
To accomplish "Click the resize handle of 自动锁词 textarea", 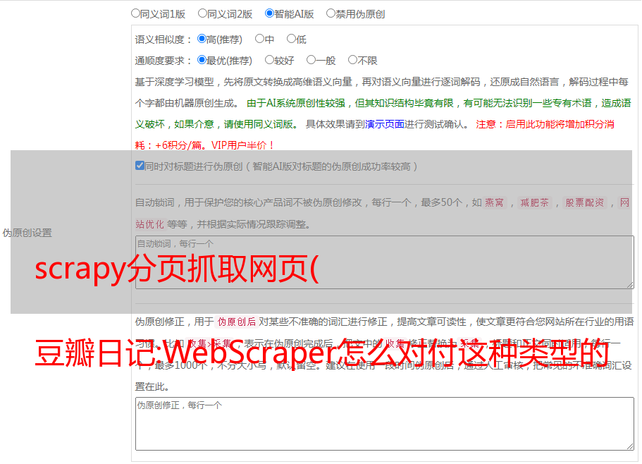I will [630, 285].
